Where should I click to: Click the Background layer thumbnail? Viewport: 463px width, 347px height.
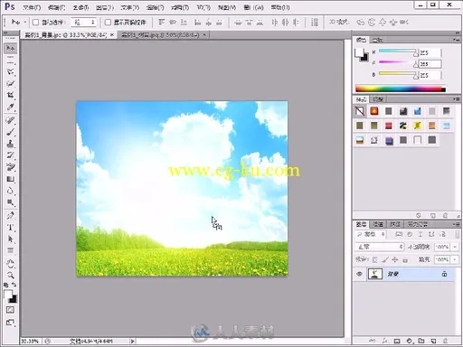click(x=375, y=274)
